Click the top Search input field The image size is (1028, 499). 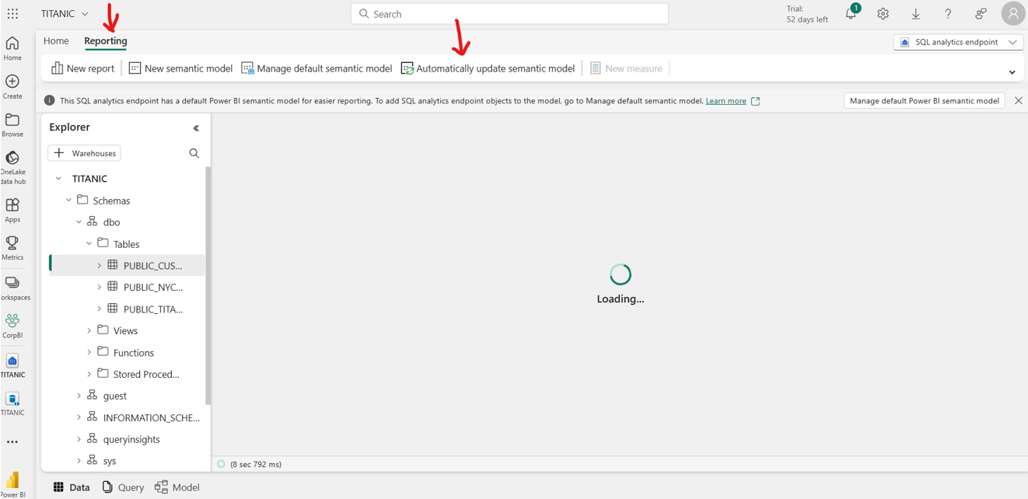[x=509, y=14]
